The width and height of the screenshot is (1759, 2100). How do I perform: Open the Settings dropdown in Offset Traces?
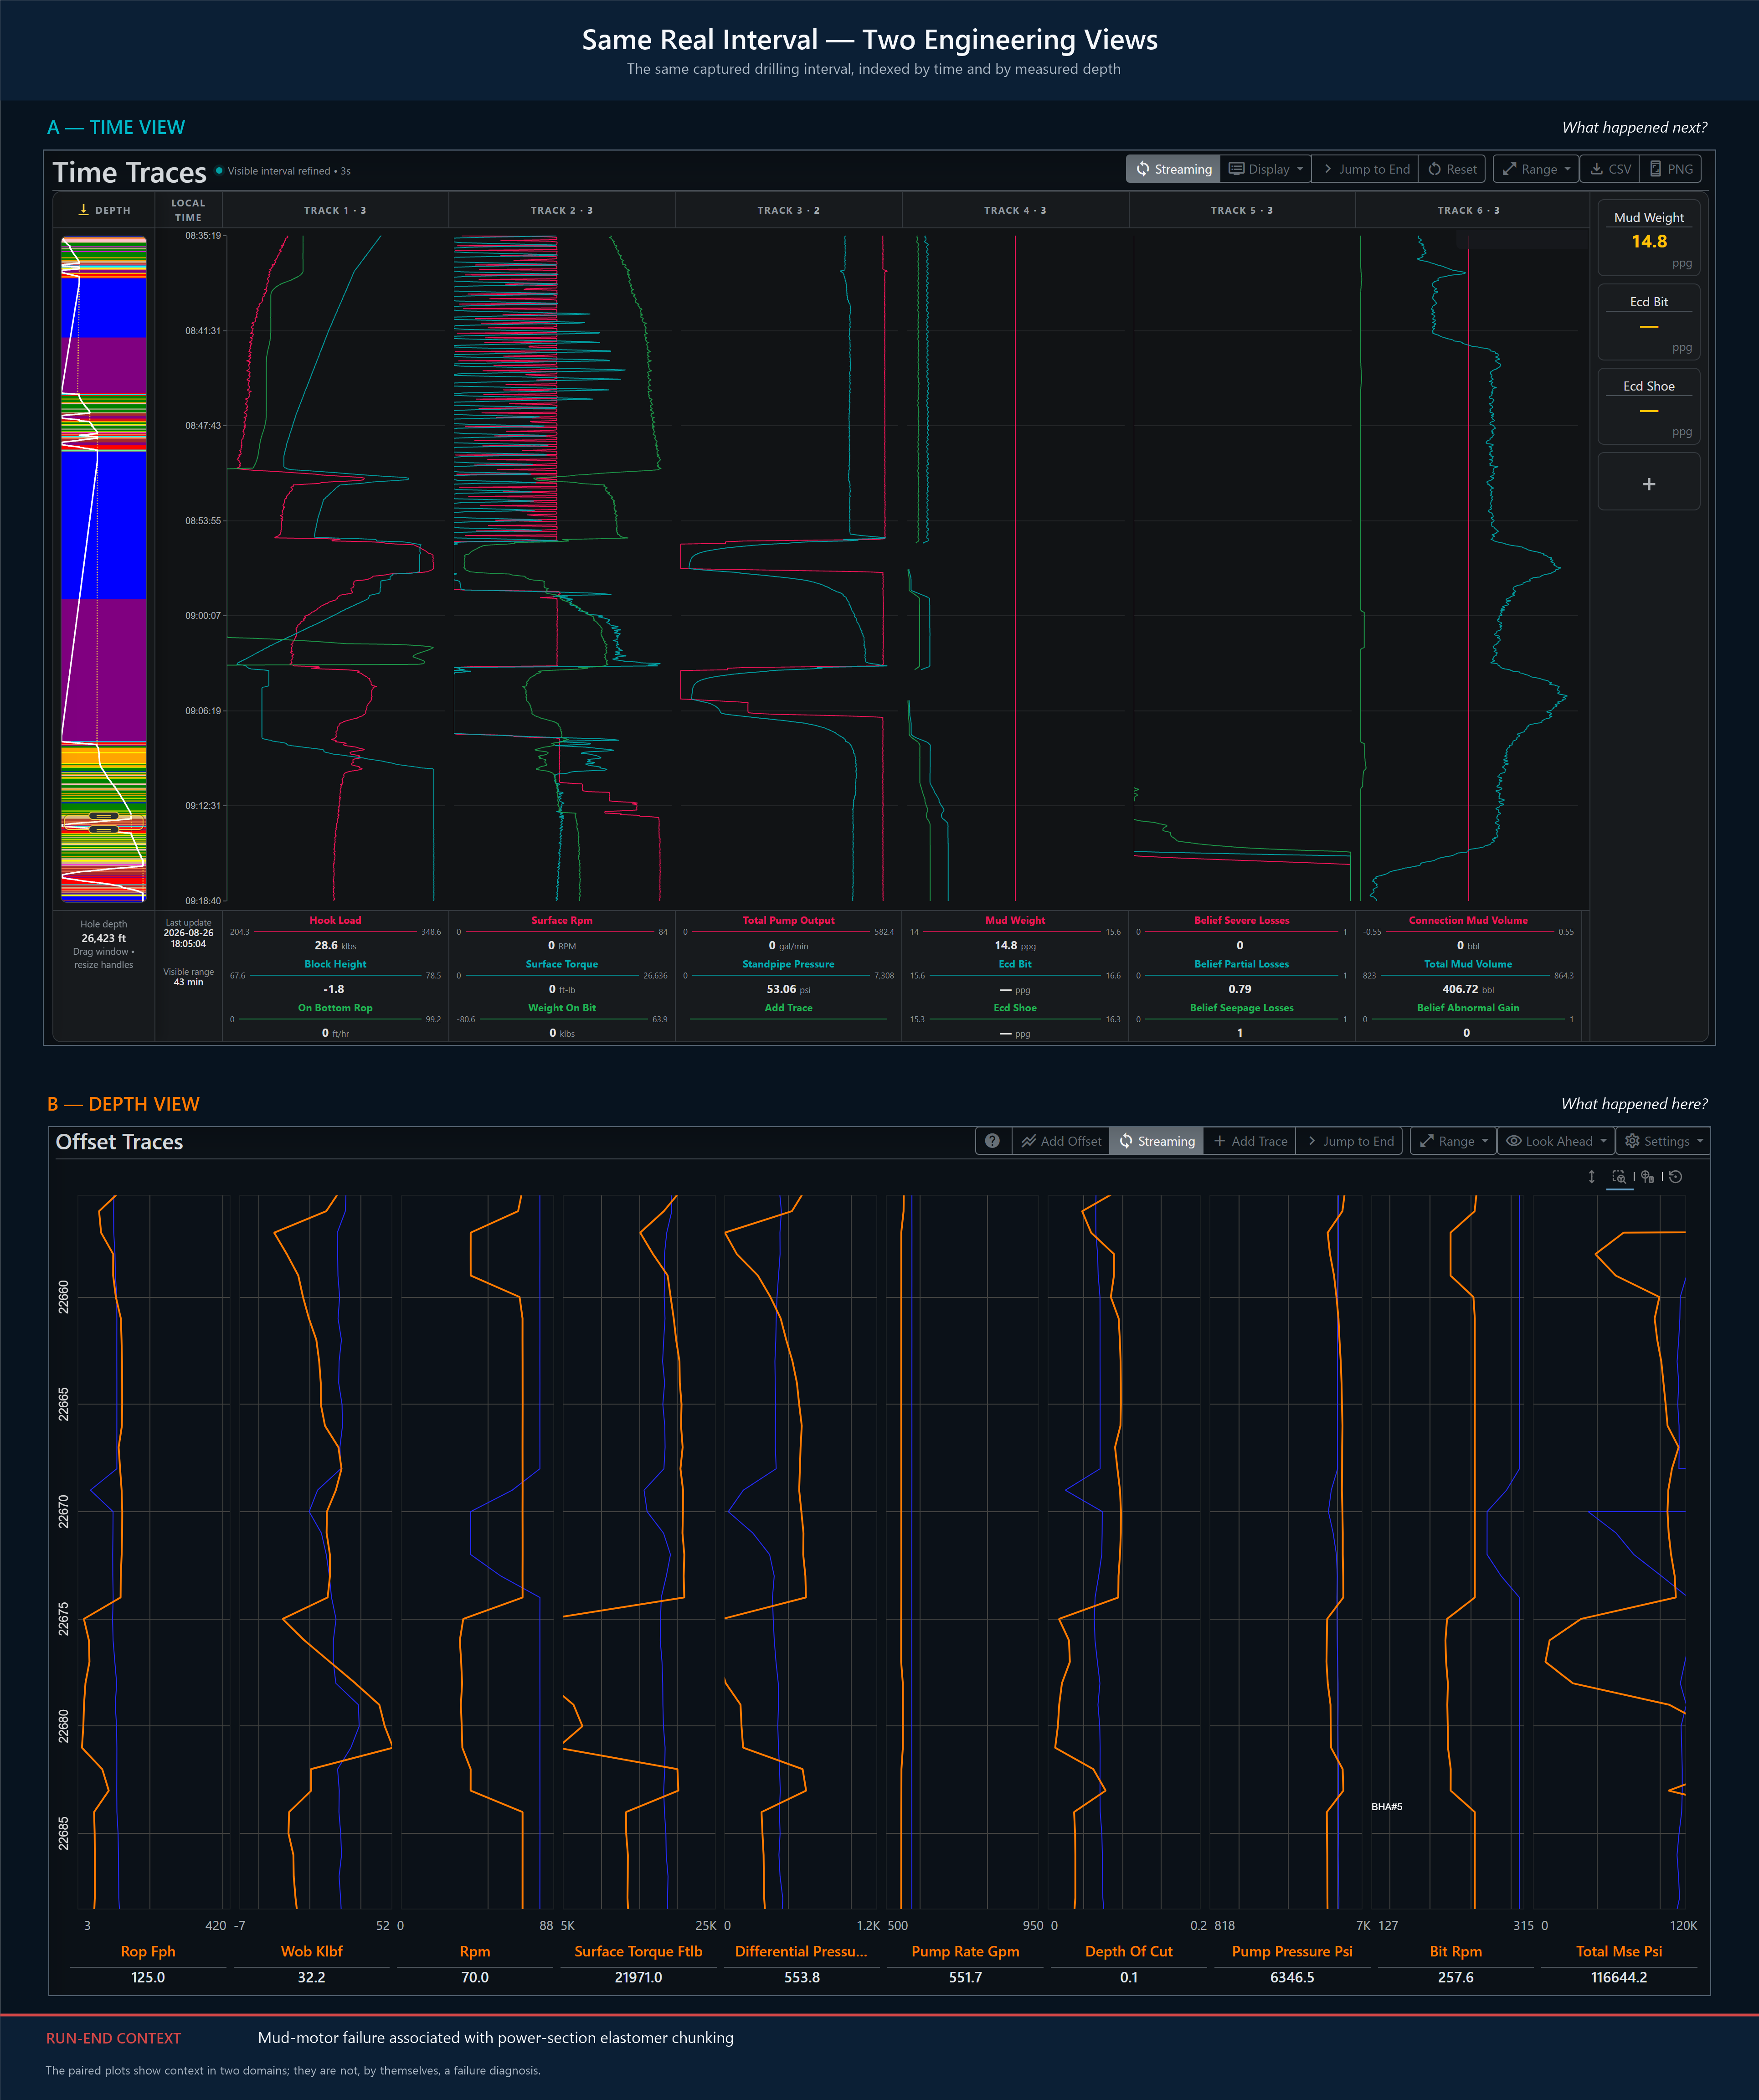(x=1663, y=1141)
